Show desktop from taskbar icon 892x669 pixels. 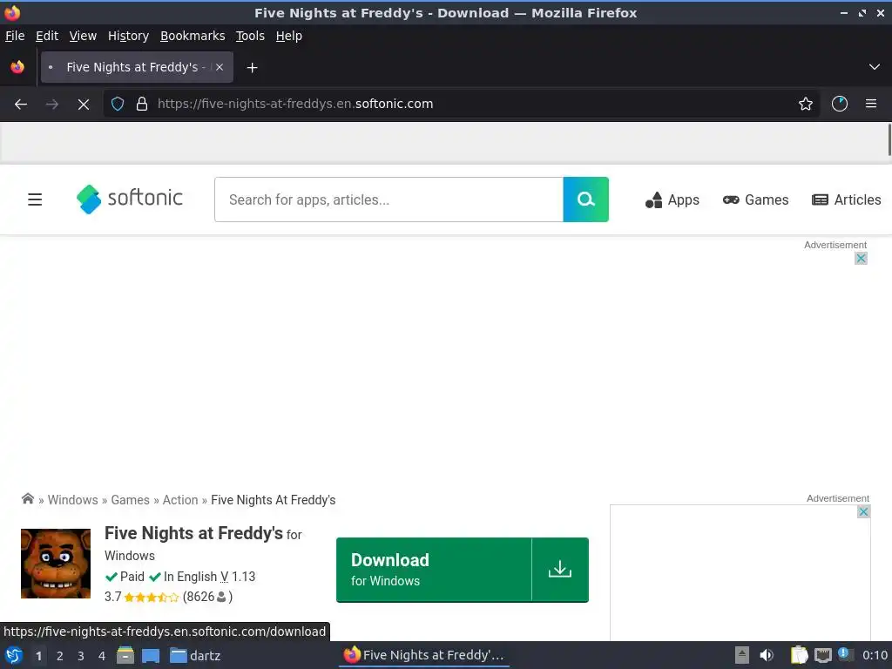151,655
